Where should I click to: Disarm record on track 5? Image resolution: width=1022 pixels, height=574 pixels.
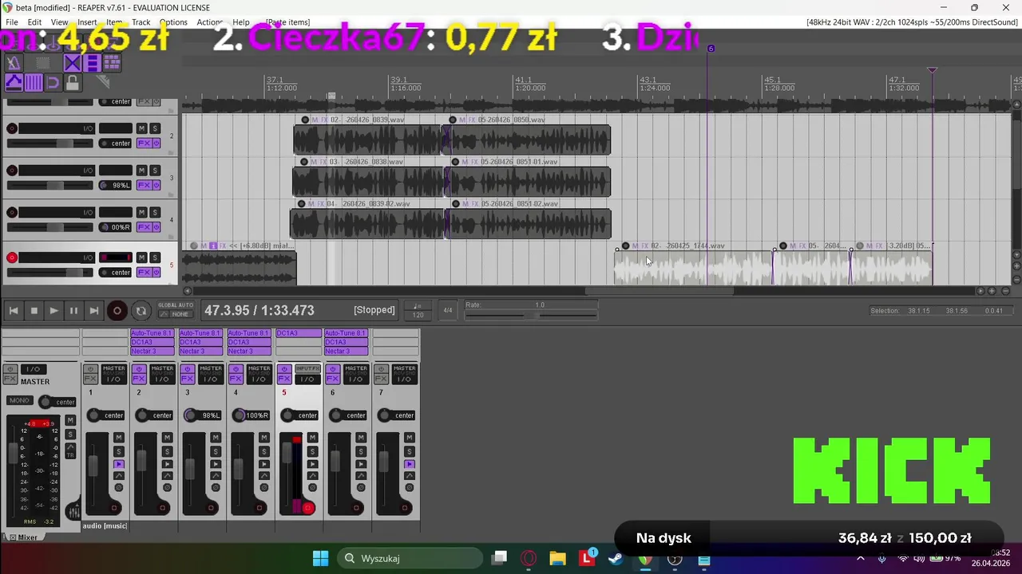click(x=12, y=258)
